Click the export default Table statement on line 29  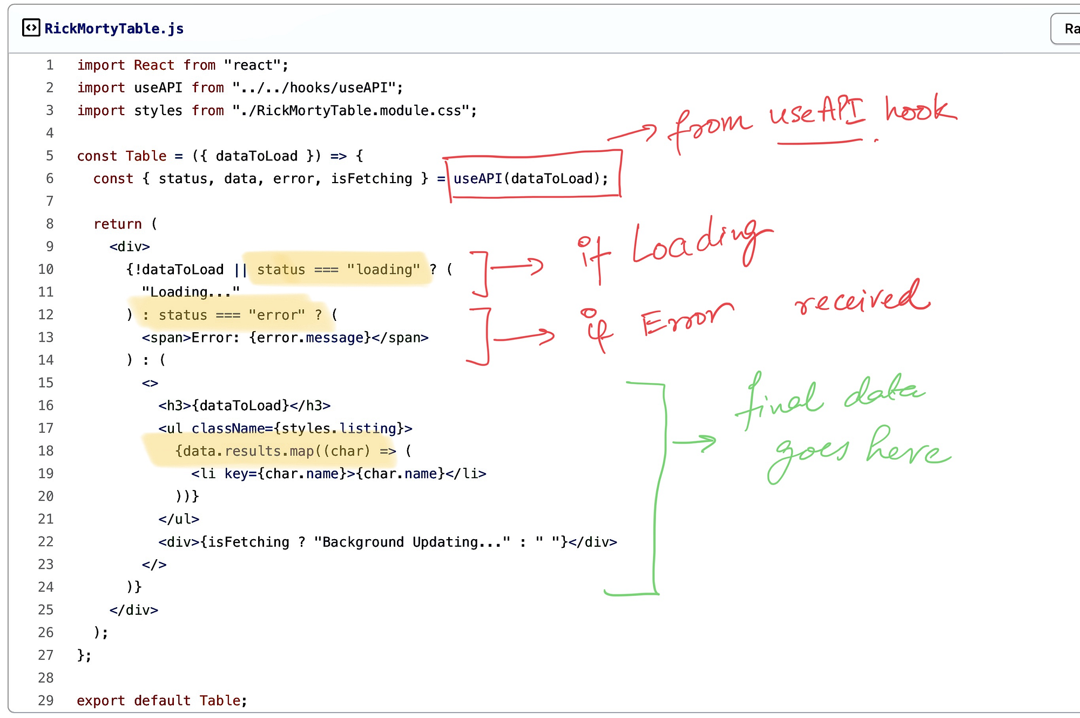[162, 700]
